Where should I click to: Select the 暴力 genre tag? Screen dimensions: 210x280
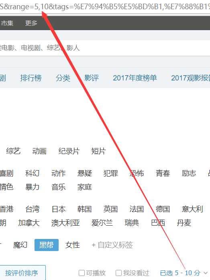[32, 187]
